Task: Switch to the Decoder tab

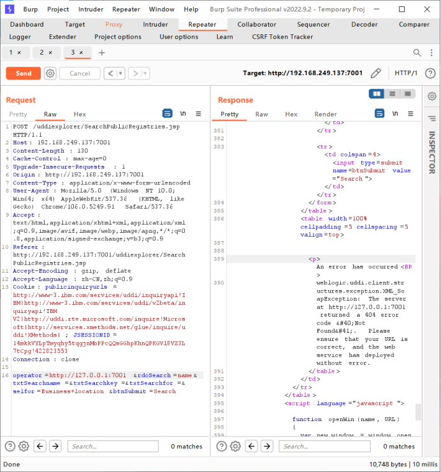Action: [x=365, y=24]
